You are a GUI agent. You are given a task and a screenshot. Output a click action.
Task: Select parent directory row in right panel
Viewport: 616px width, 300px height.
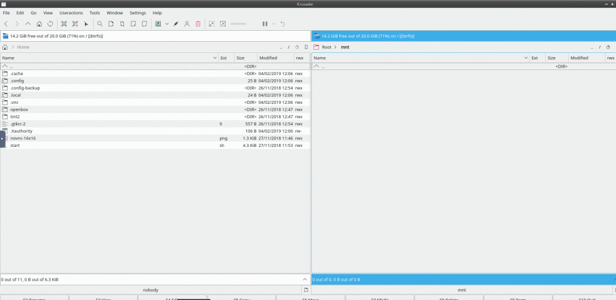pyautogui.click(x=464, y=66)
